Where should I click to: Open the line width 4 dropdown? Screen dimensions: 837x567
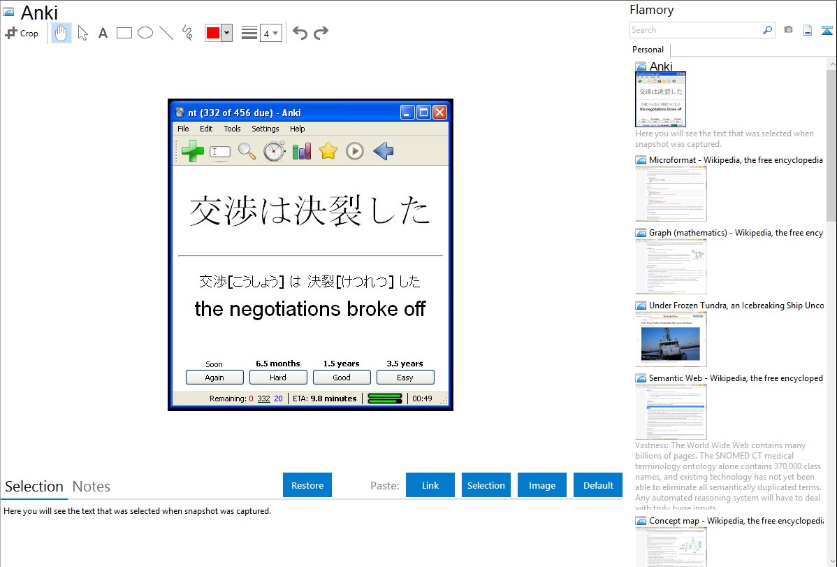coord(271,33)
